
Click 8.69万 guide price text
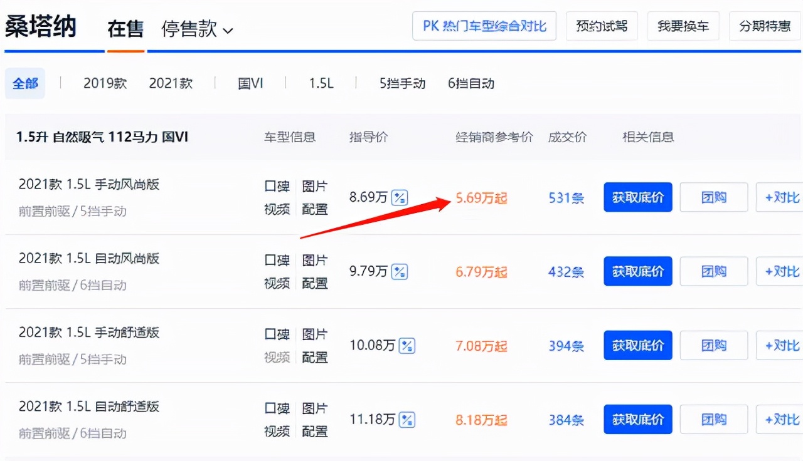tap(368, 198)
